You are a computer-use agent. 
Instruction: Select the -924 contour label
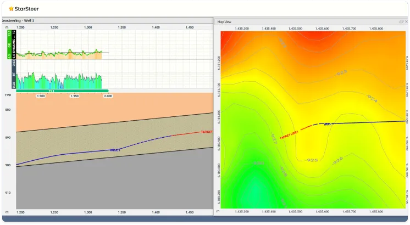tap(372, 98)
